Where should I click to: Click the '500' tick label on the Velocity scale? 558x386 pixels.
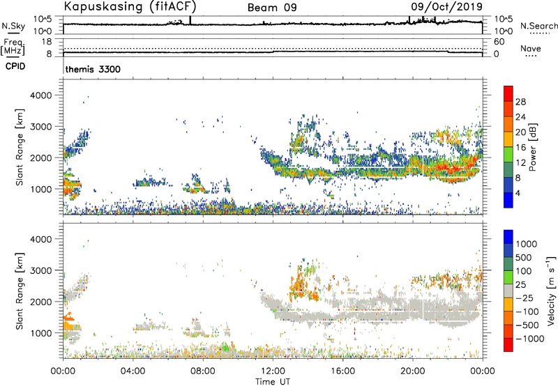(523, 258)
